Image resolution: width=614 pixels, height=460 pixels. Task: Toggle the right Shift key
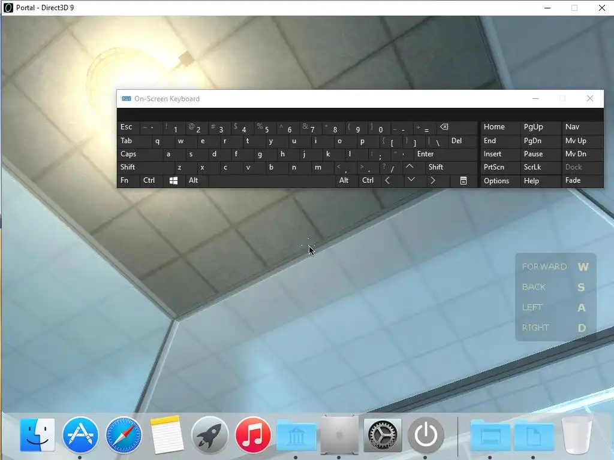451,167
